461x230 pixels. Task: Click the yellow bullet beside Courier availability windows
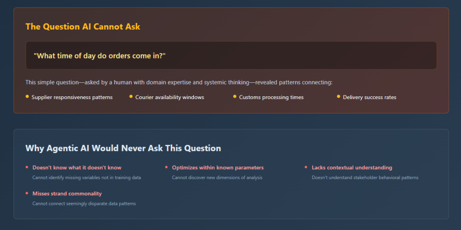tap(131, 96)
